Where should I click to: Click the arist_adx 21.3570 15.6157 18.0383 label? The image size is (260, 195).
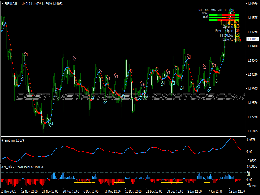tap(23, 167)
